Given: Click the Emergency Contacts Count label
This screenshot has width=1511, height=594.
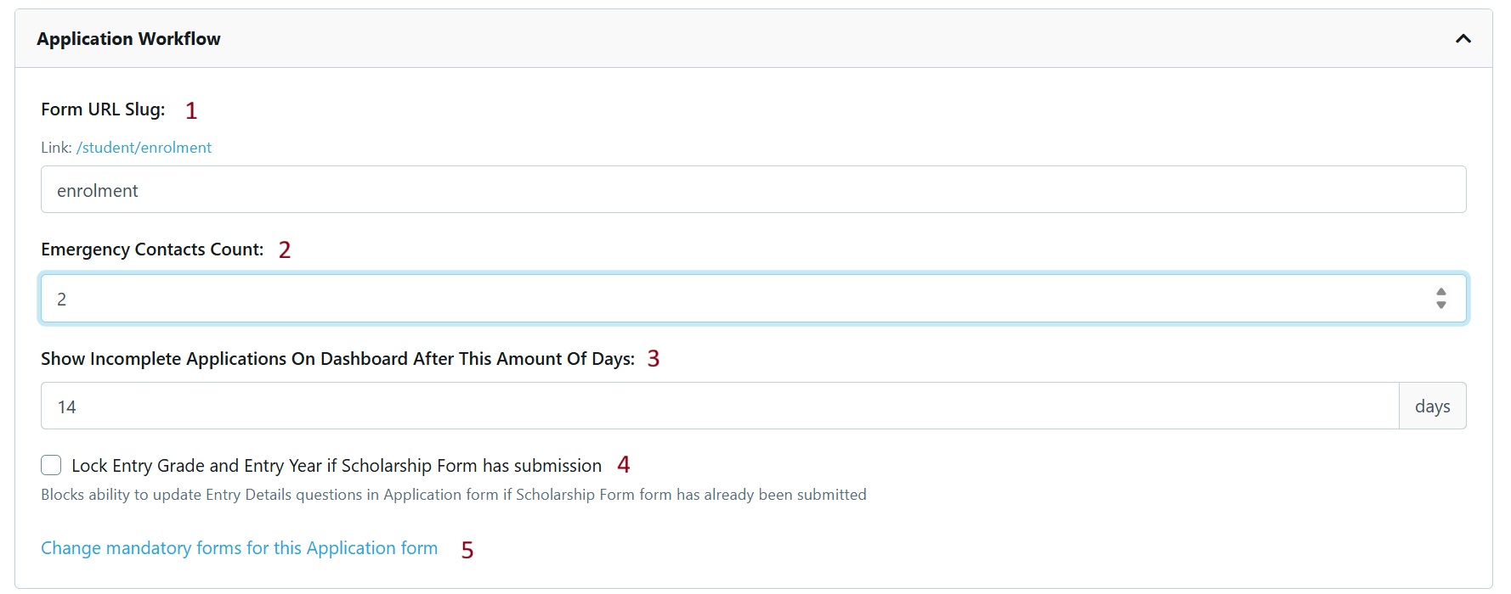Looking at the screenshot, I should (x=152, y=249).
